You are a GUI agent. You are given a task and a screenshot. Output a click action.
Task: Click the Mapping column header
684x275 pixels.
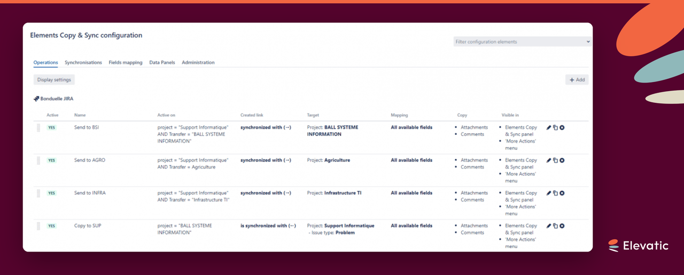coord(399,115)
